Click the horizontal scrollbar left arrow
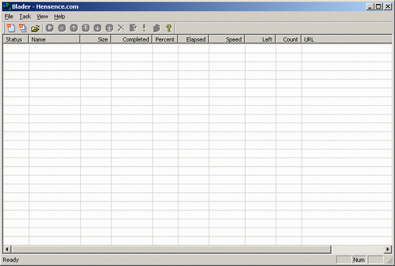395x266 pixels. (x=7, y=249)
